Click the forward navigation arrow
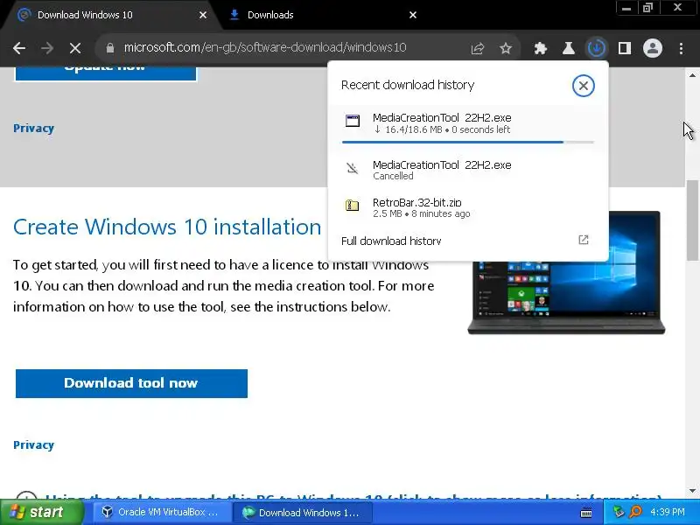Screen dimensions: 700x525 click(x=47, y=48)
